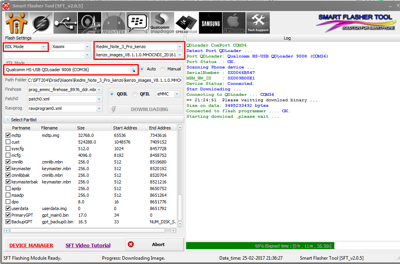Open the Xiaomi brand dropdown
Viewport: 400px width, 264px height.
[x=88, y=47]
